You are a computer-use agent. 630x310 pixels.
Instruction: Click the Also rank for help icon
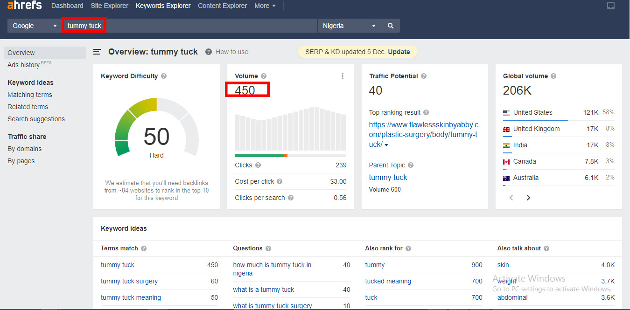tap(408, 248)
